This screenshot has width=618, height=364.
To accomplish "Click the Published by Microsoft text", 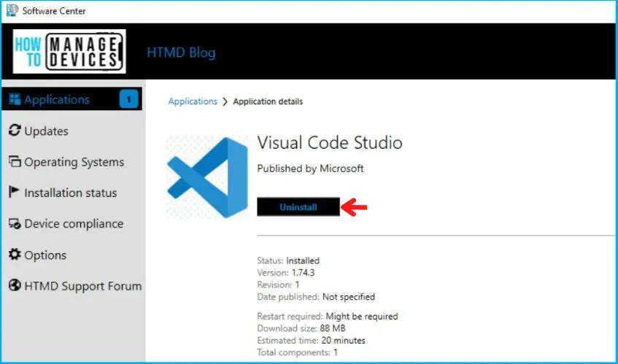I will point(310,169).
